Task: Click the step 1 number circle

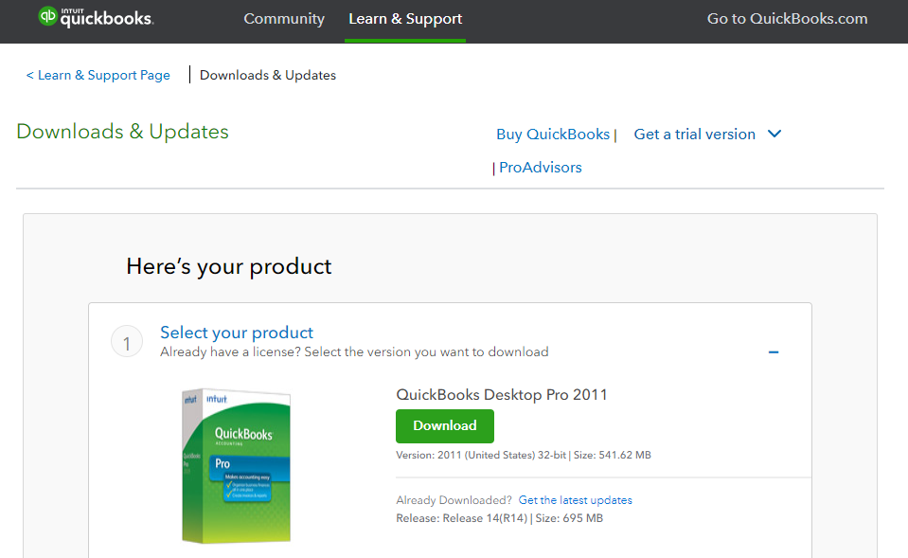Action: (127, 341)
